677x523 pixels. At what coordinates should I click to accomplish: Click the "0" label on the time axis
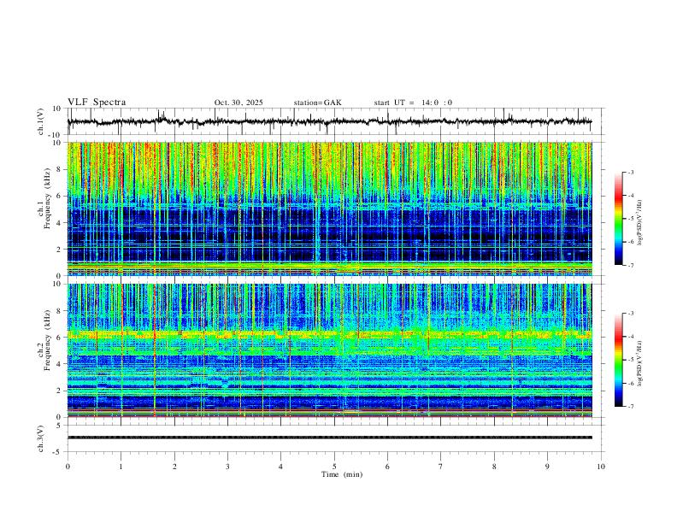tap(68, 467)
